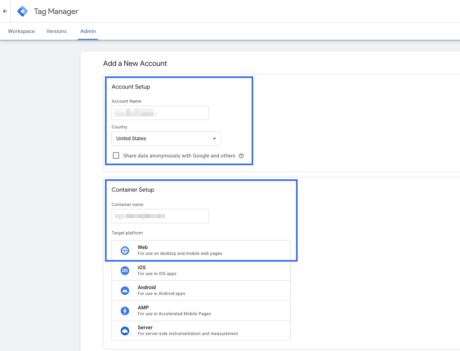Click the Tag Manager title text
This screenshot has width=460, height=351.
point(56,11)
